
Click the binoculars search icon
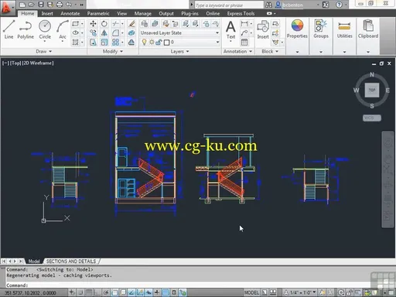(x=268, y=5)
